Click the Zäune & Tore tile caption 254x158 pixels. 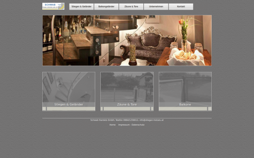pos(127,104)
